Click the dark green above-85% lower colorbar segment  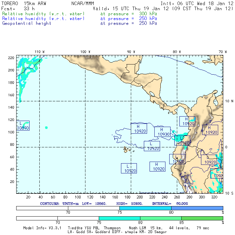pos(202,218)
